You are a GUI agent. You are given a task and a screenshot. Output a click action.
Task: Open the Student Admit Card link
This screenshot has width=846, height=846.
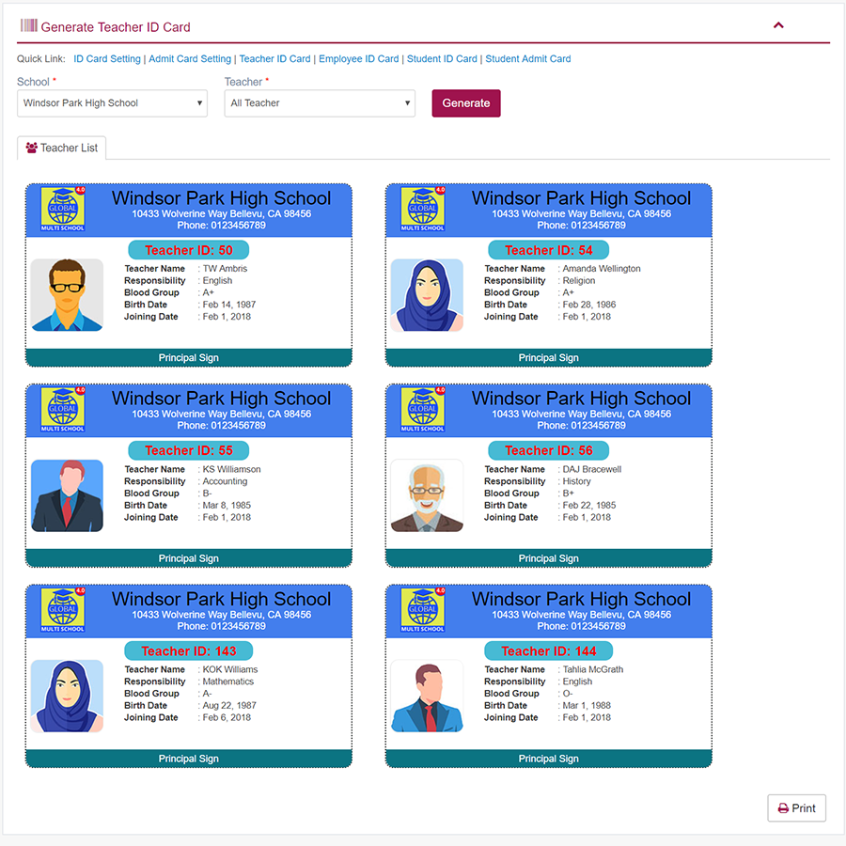click(x=527, y=59)
